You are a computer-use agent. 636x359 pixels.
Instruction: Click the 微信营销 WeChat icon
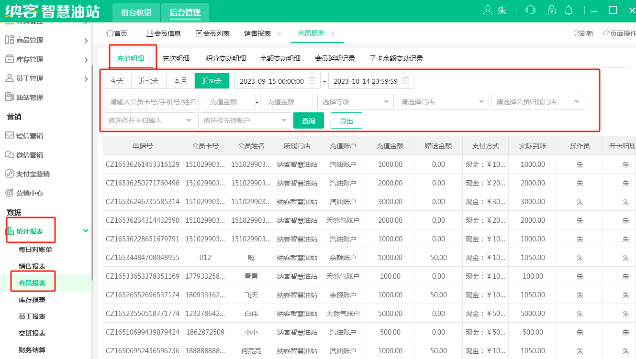9,154
